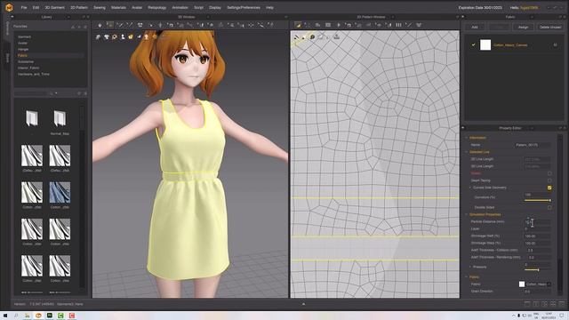Collapse the Simulation Properties section
Viewport: 569px width, 320px height.
pyautogui.click(x=467, y=215)
